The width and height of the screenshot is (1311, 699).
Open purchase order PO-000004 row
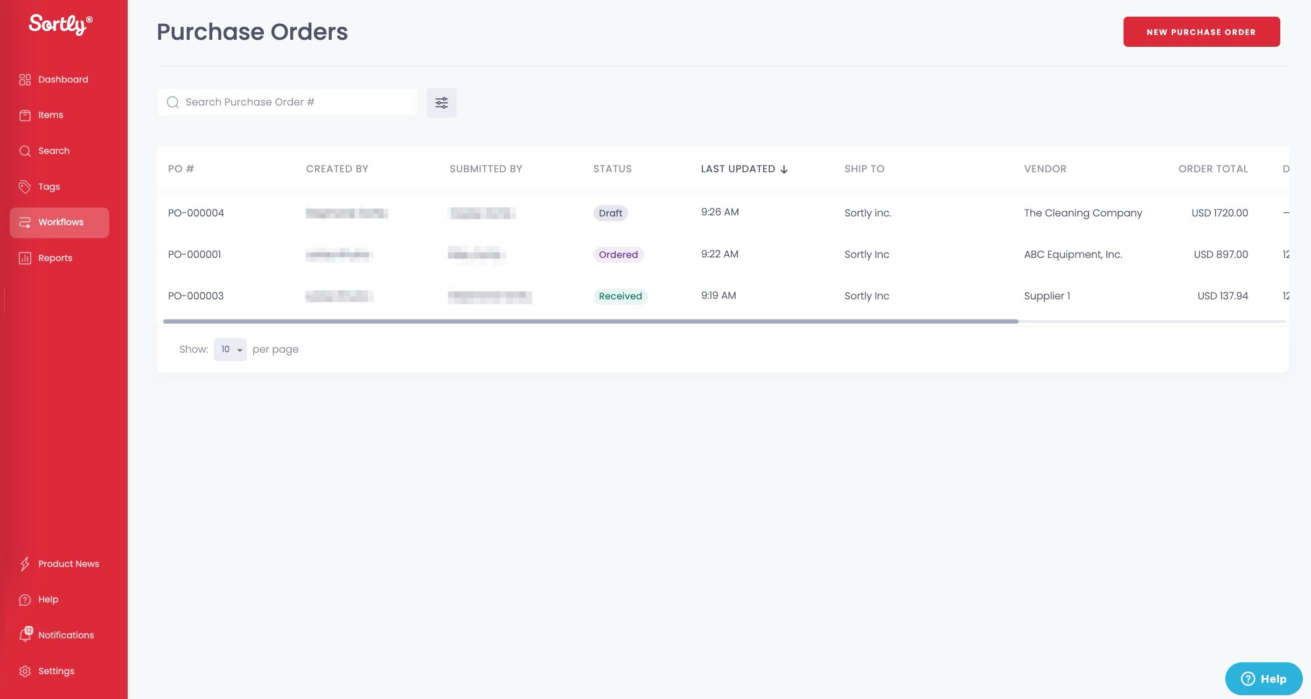196,213
